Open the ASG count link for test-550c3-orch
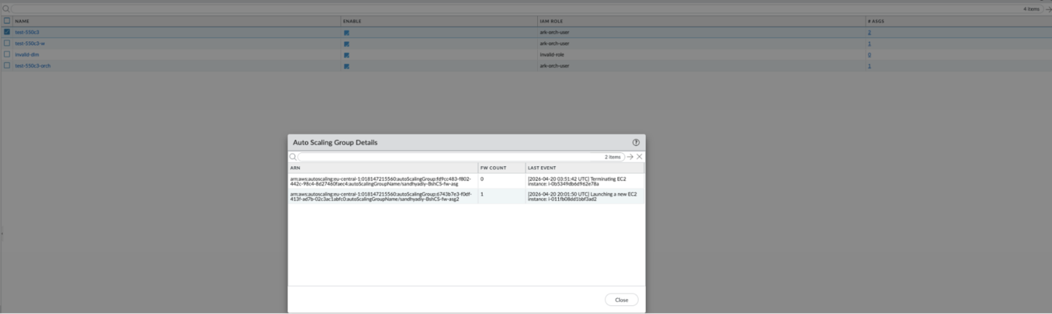This screenshot has height=314, width=1052. click(870, 66)
